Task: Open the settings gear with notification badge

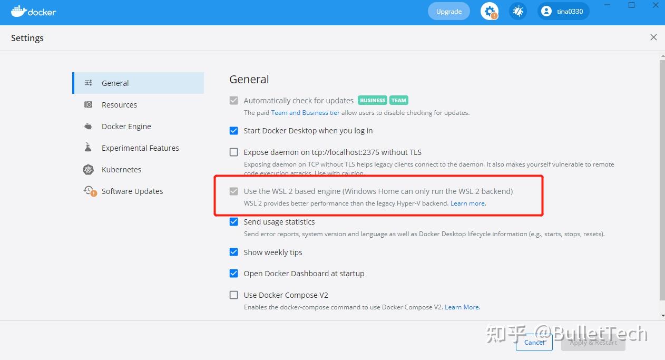Action: click(x=489, y=11)
